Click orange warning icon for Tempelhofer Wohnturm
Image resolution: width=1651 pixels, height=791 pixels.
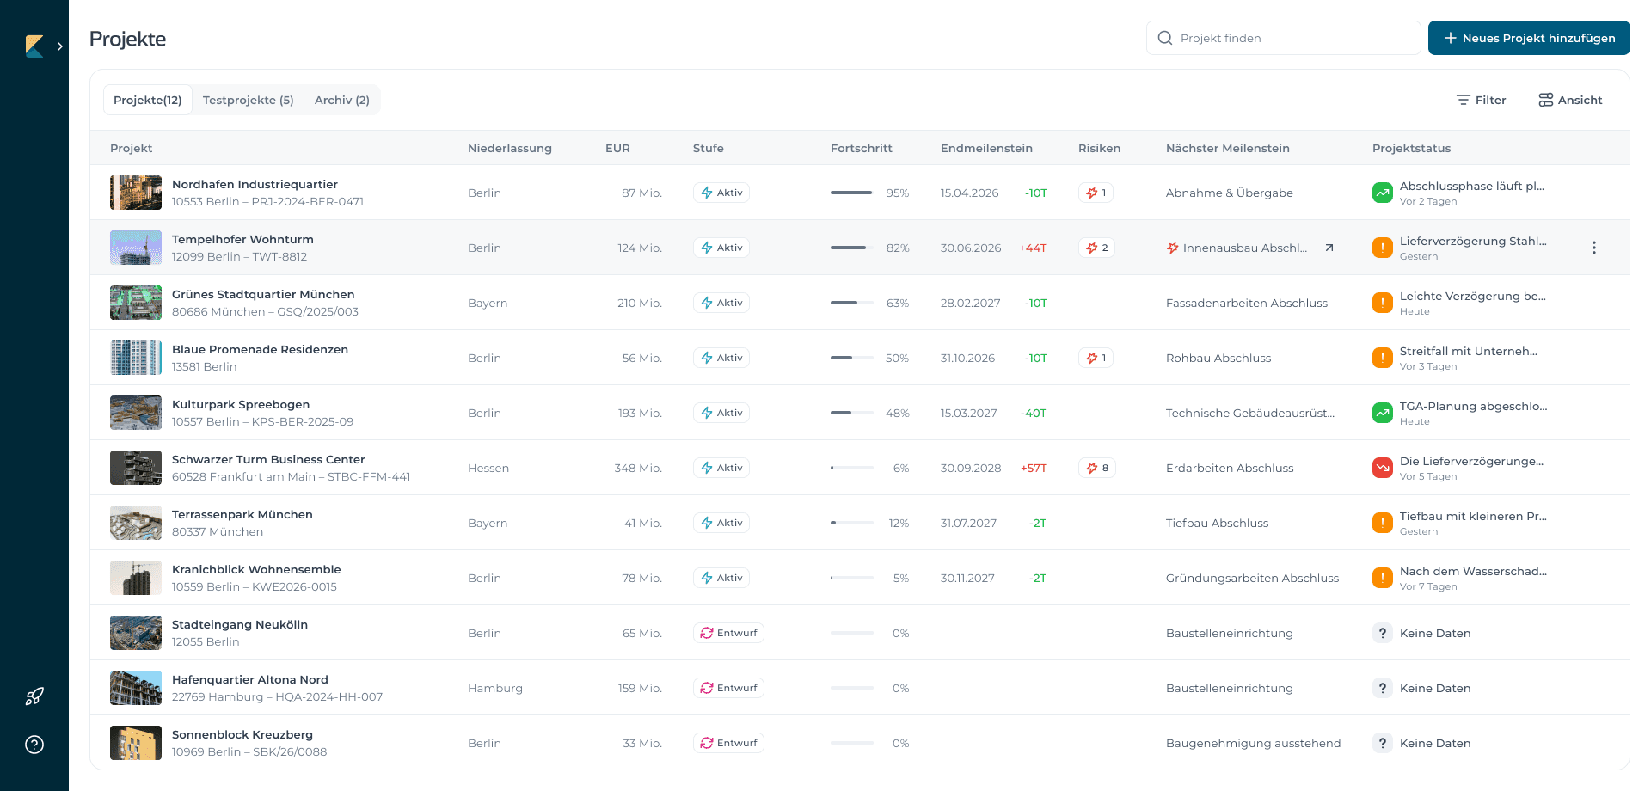[1383, 248]
